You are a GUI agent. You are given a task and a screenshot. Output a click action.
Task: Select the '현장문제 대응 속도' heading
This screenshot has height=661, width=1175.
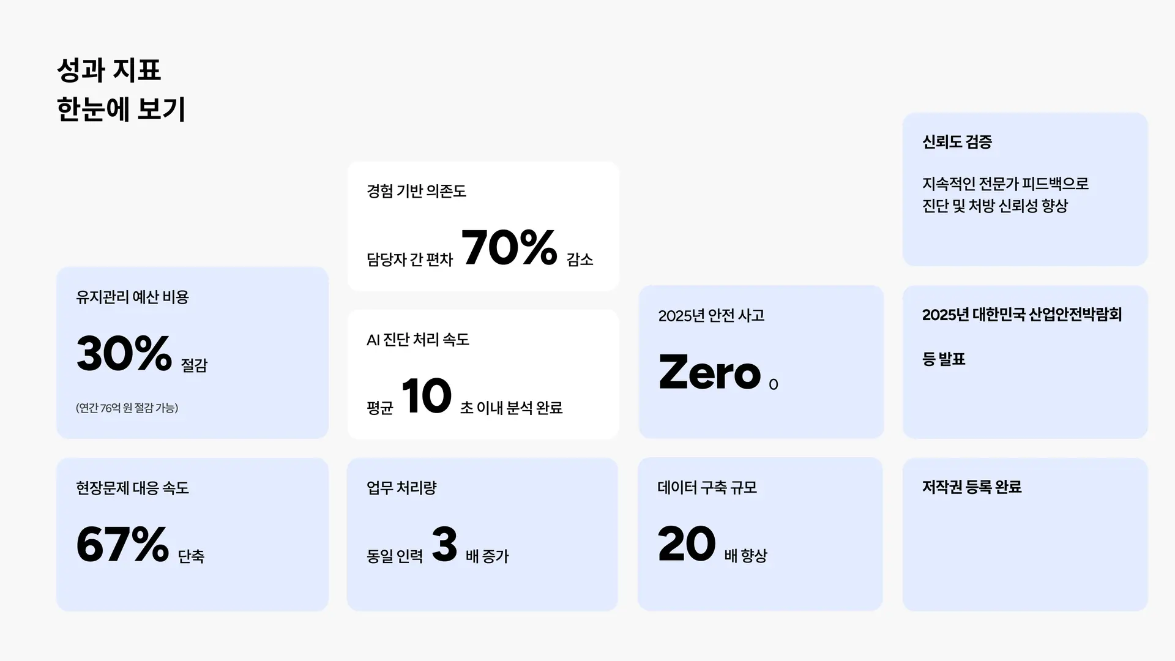click(132, 488)
